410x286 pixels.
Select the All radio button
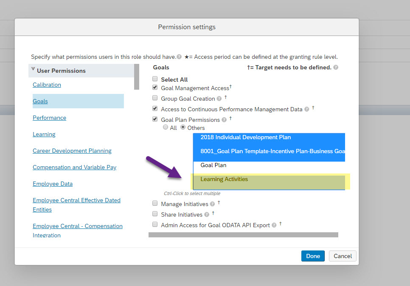166,127
